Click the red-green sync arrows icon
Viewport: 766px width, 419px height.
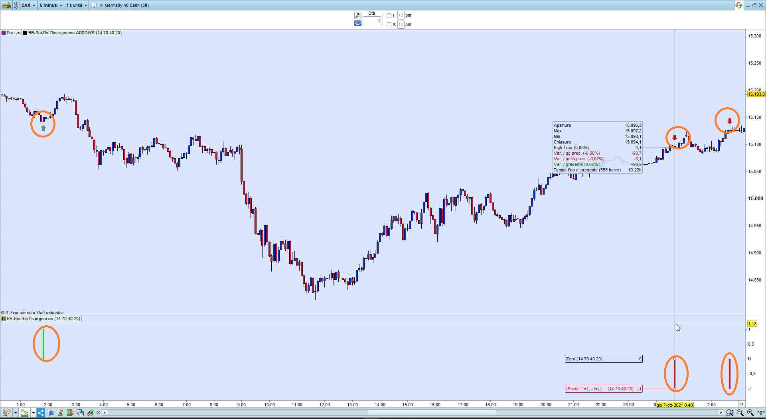point(739,5)
